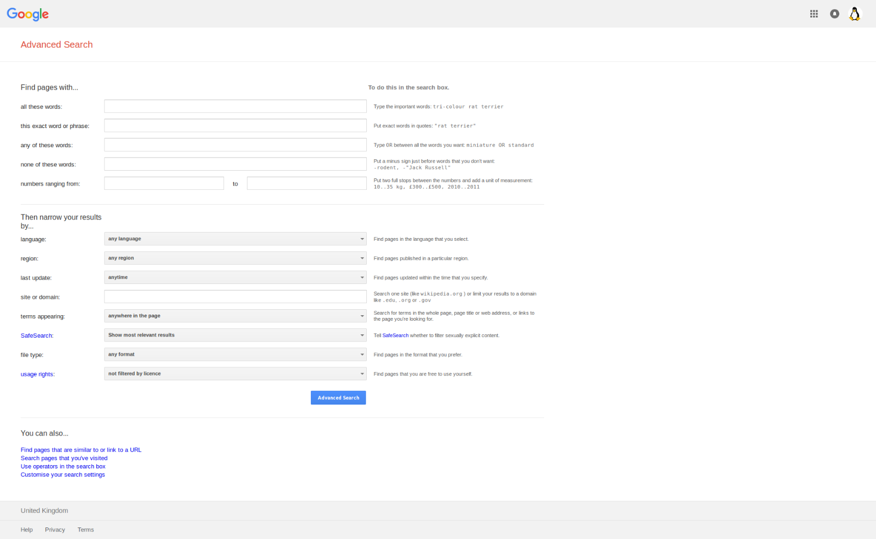Open the SafeSearch filter dropdown
This screenshot has width=876, height=539.
(235, 335)
